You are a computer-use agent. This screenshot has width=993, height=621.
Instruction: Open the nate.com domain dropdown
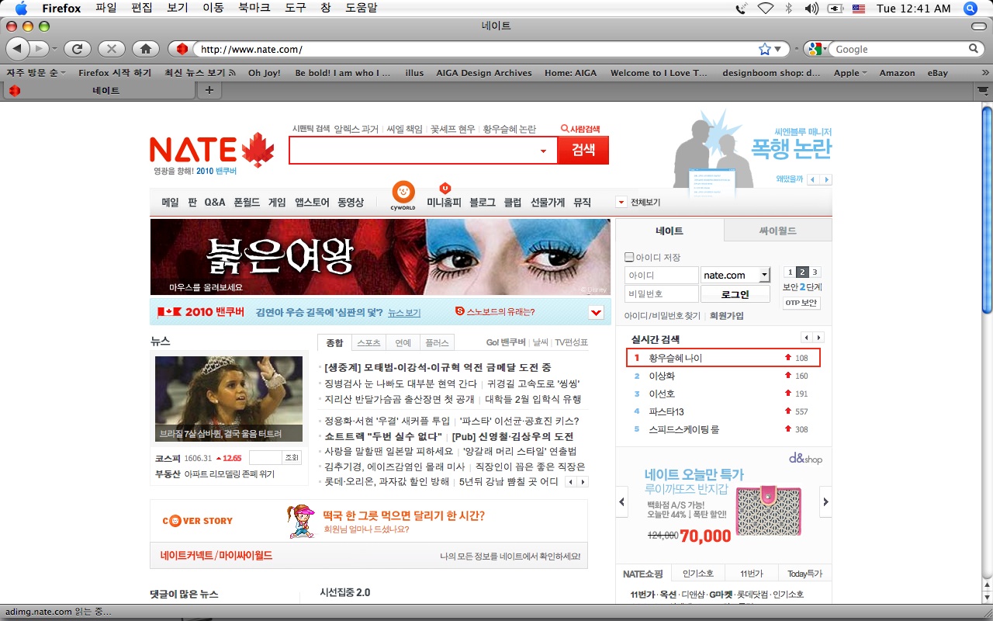(763, 275)
